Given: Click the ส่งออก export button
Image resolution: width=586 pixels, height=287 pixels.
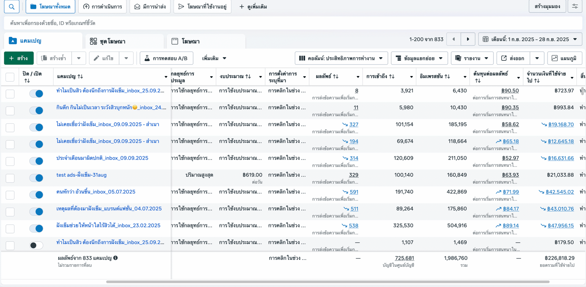Looking at the screenshot, I should [512, 58].
